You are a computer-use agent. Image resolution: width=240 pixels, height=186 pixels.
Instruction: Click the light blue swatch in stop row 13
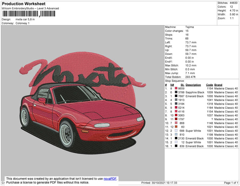176,135
